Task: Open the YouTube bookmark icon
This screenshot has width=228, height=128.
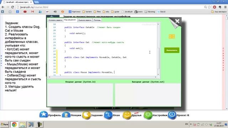Action: point(25,12)
